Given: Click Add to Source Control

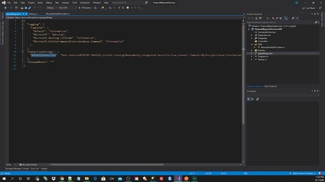Looking at the screenshot, I should 303,173.
